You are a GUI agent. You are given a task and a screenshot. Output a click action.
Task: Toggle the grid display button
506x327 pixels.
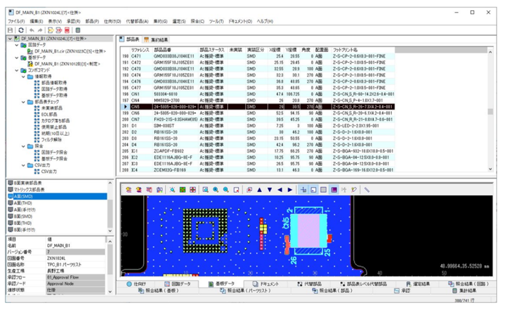(324, 190)
